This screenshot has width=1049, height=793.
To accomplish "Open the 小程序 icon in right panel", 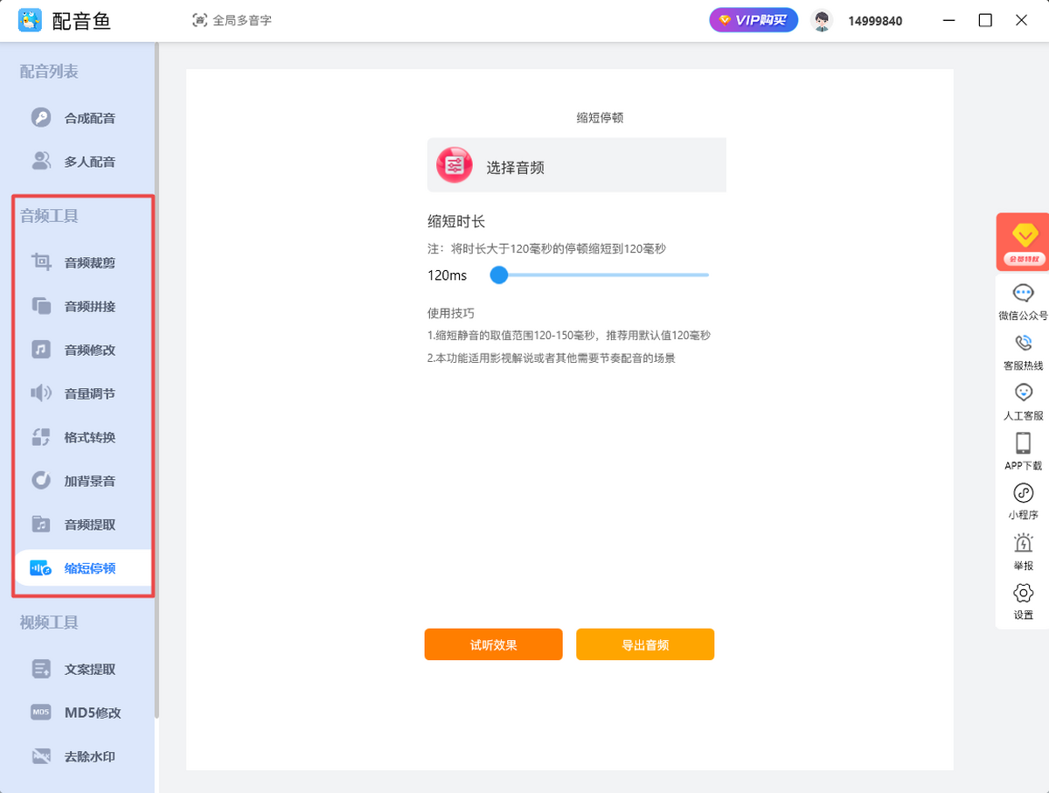I will (1023, 493).
